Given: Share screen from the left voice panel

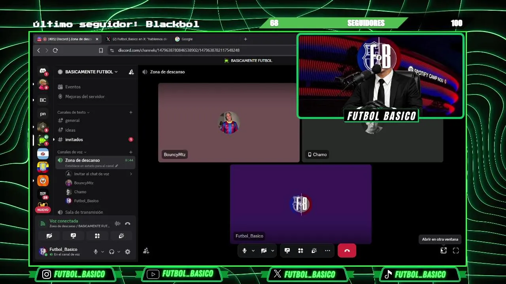Looking at the screenshot, I should [x=73, y=236].
